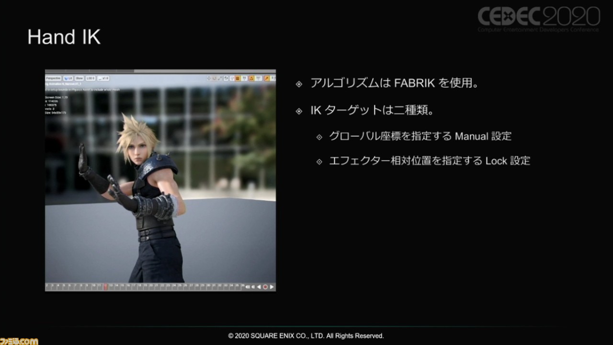Open the LOD 0 selection dropdown
This screenshot has width=613, height=345.
click(x=91, y=78)
